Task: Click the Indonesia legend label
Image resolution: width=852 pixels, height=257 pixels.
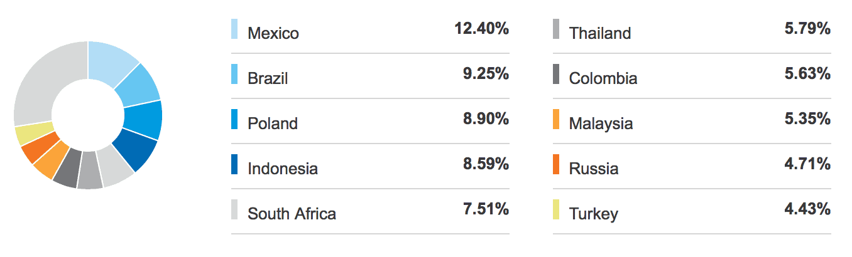Action: click(283, 169)
